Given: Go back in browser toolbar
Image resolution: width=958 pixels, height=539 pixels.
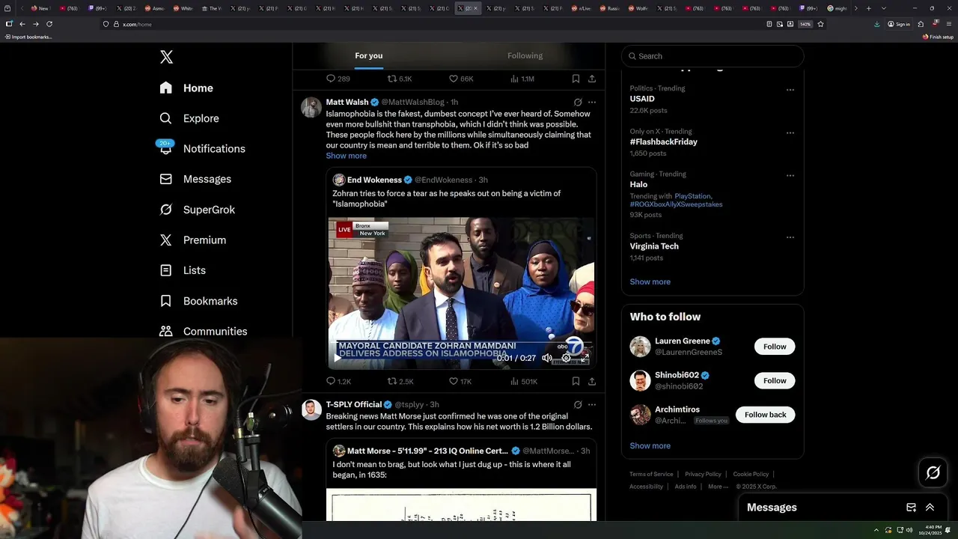Looking at the screenshot, I should 22,24.
